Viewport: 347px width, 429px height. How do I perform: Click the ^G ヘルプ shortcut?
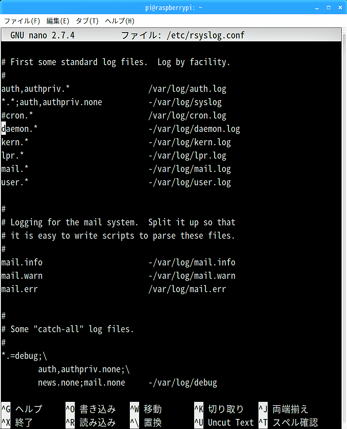tap(22, 409)
